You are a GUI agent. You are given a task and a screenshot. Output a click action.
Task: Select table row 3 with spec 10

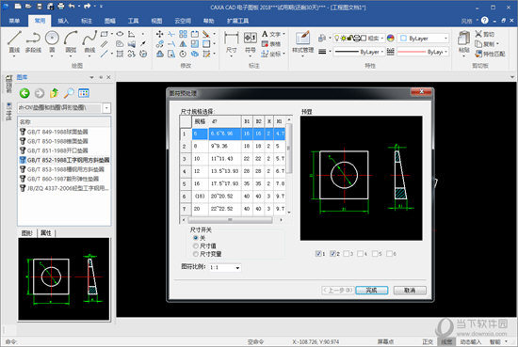tap(233, 159)
